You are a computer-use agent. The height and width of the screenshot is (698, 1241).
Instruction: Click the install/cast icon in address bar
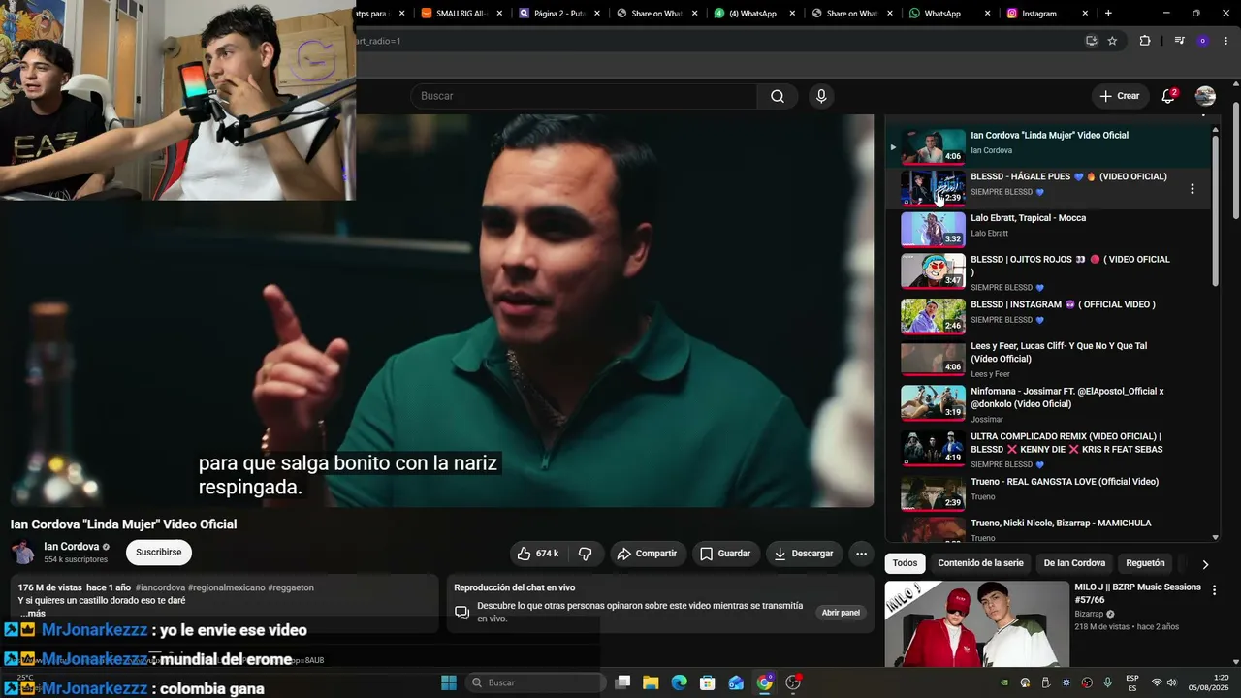coord(1091,41)
